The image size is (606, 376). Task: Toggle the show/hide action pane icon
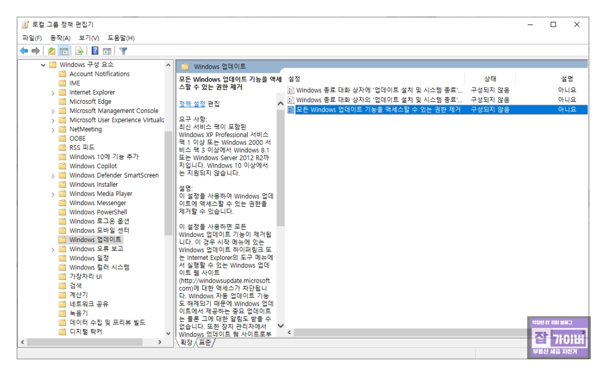point(107,51)
